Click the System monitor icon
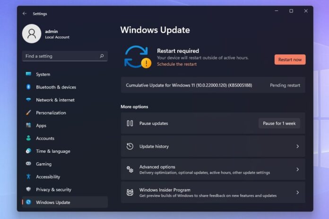Screen dimensions: 329x219 click(x=28, y=74)
